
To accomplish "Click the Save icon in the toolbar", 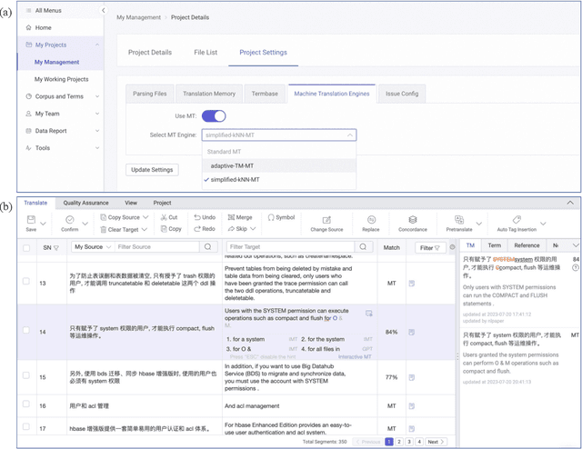I will 31,220.
